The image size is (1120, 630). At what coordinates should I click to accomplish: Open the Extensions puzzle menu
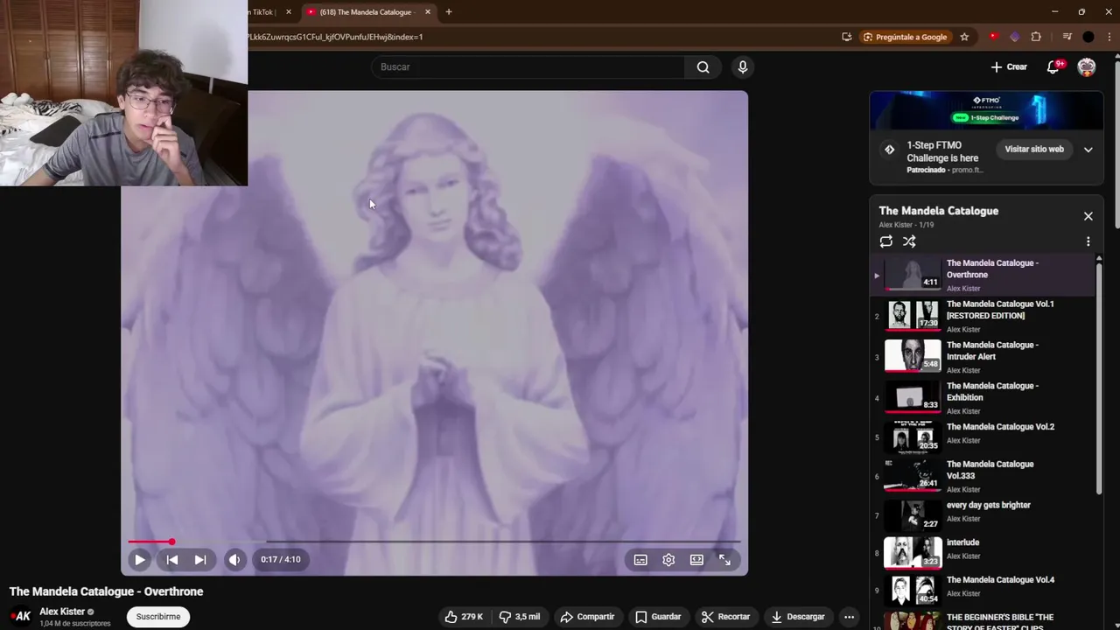pos(1036,37)
